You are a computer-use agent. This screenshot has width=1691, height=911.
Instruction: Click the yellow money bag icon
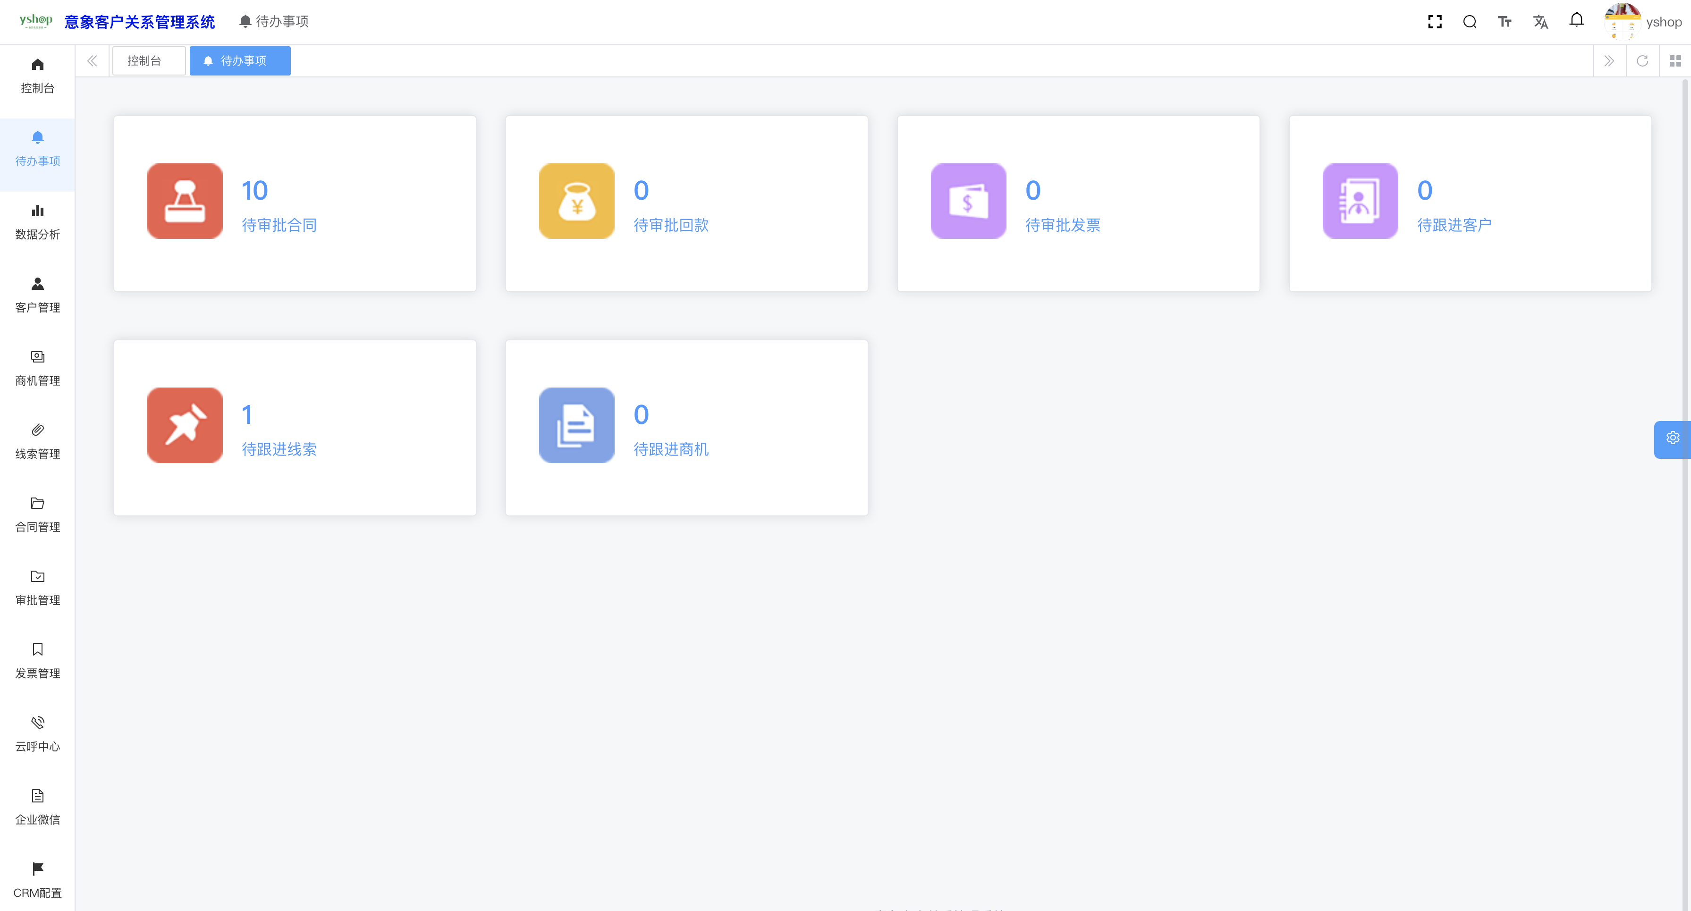point(576,201)
